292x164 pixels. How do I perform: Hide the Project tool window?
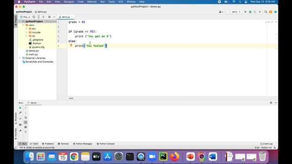coord(54,17)
